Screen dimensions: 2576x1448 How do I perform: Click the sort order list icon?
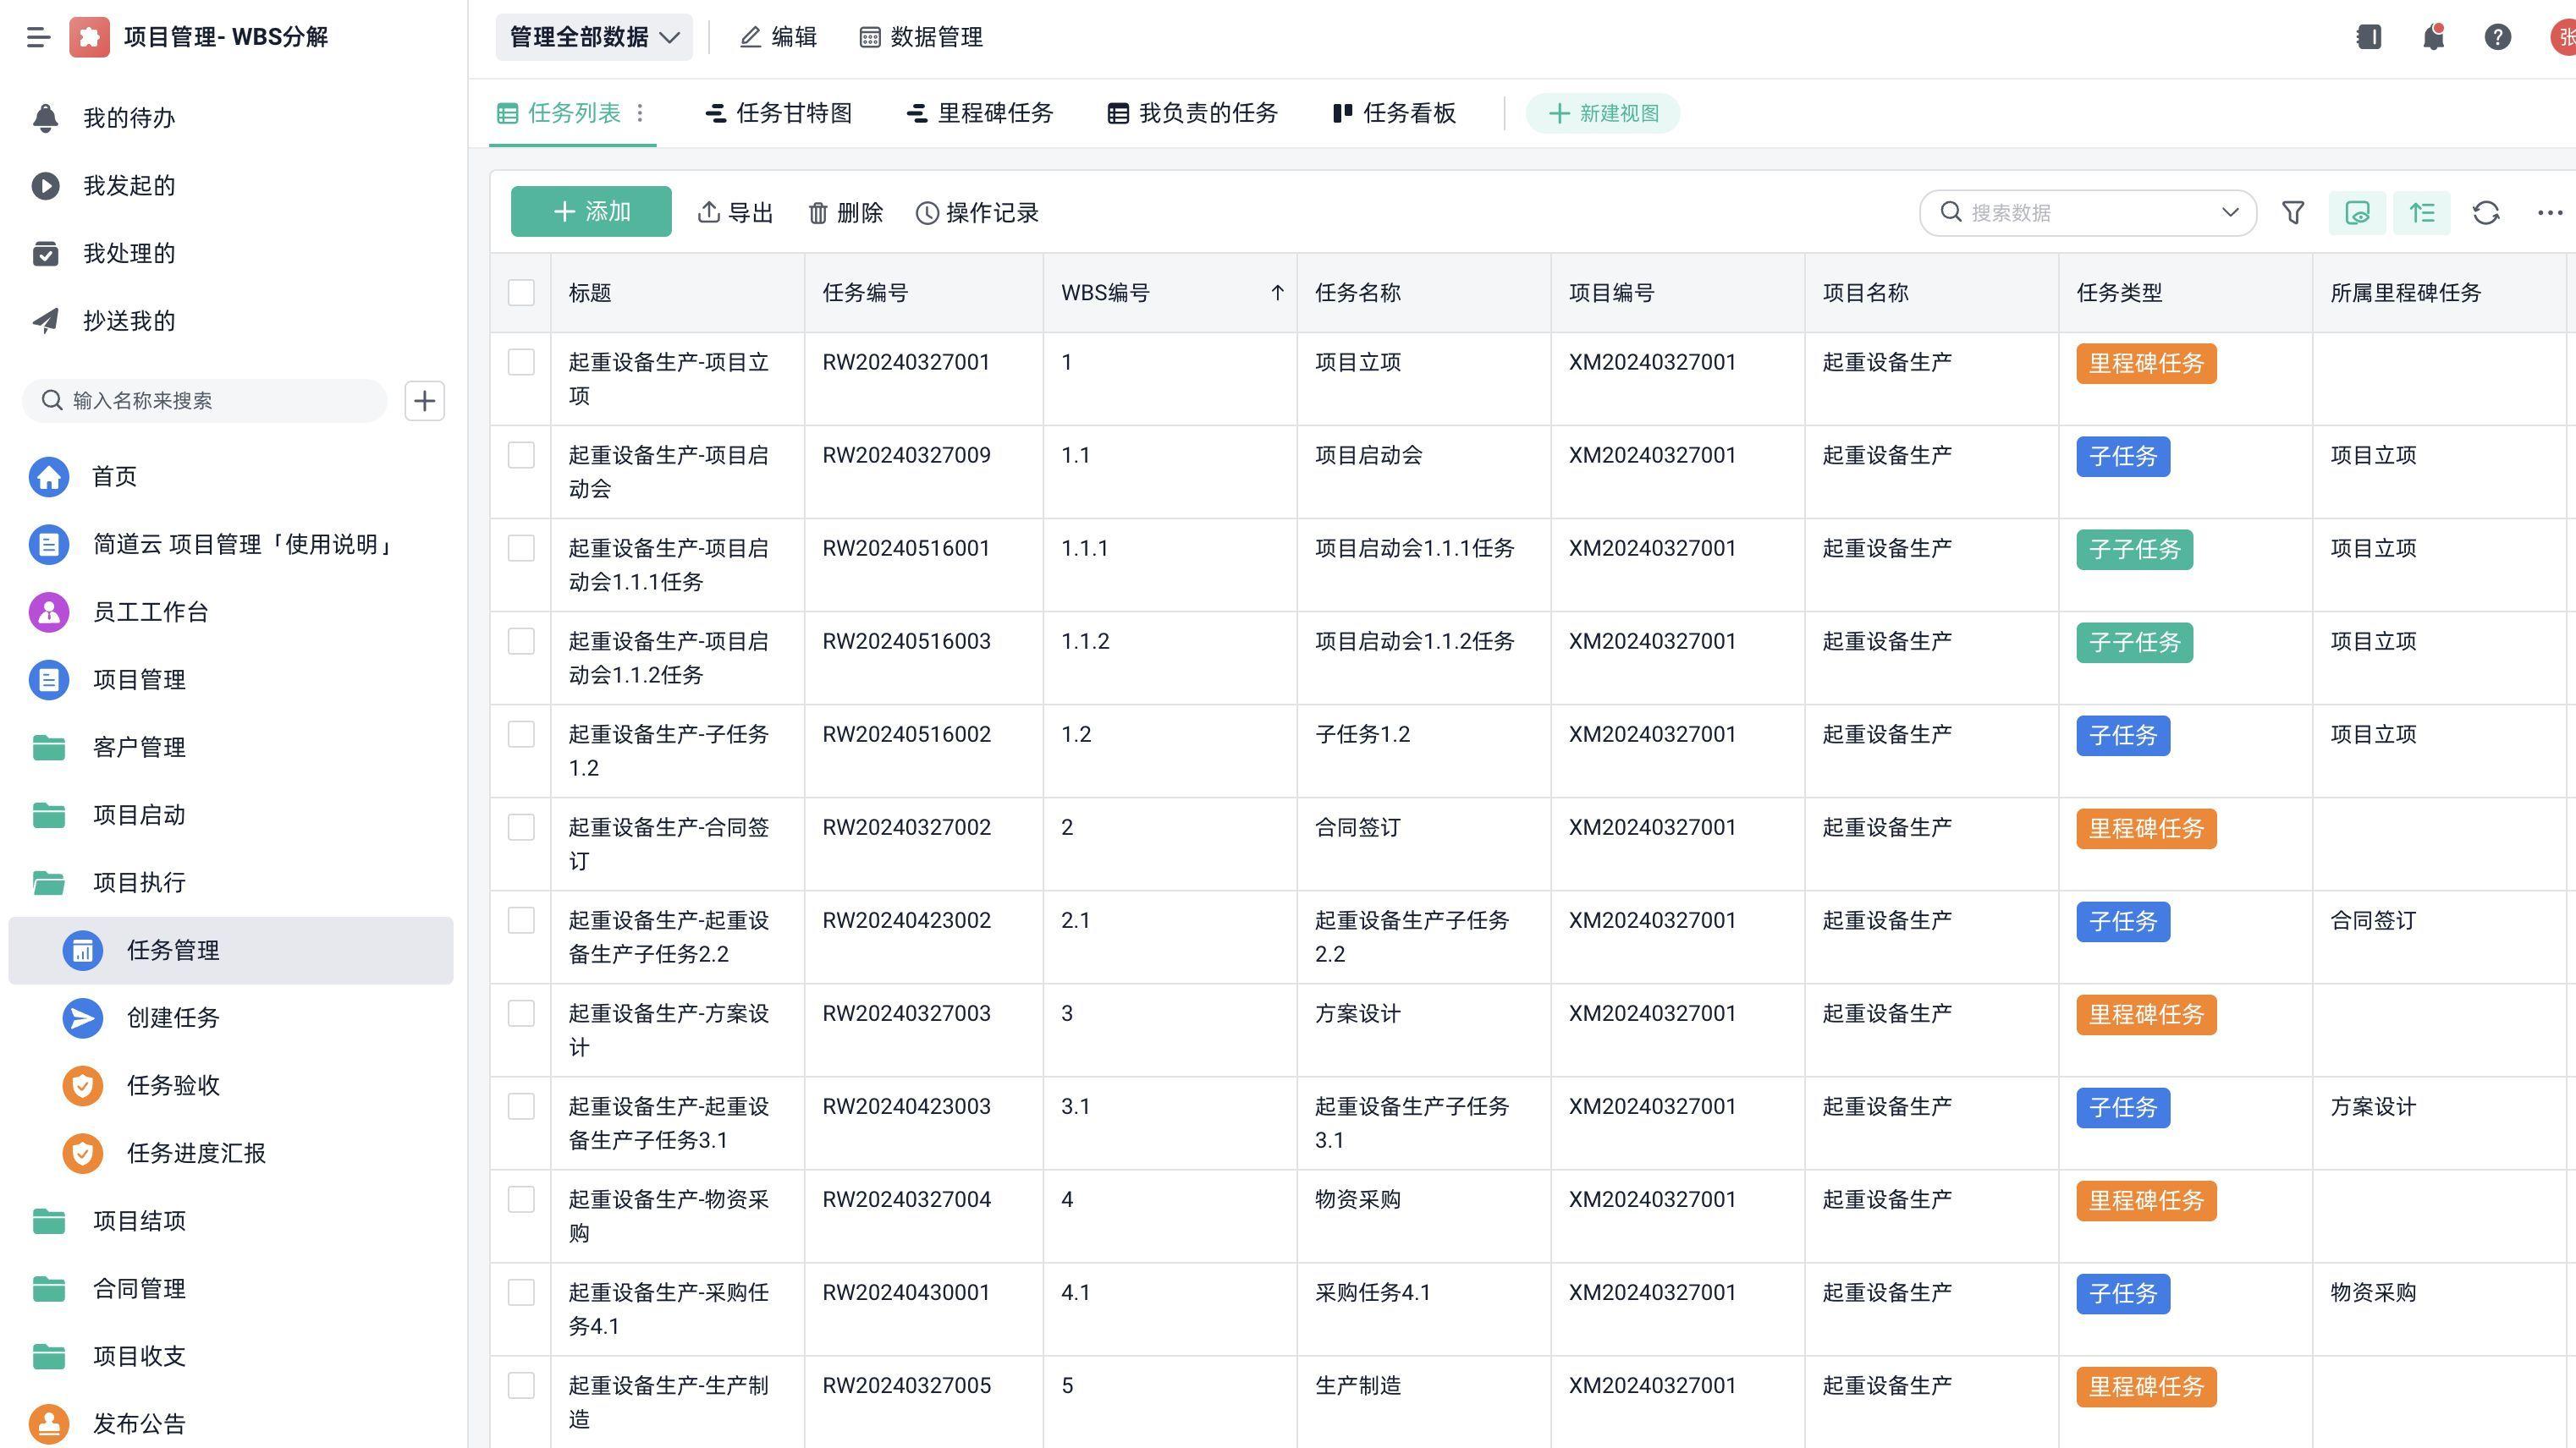point(2421,211)
